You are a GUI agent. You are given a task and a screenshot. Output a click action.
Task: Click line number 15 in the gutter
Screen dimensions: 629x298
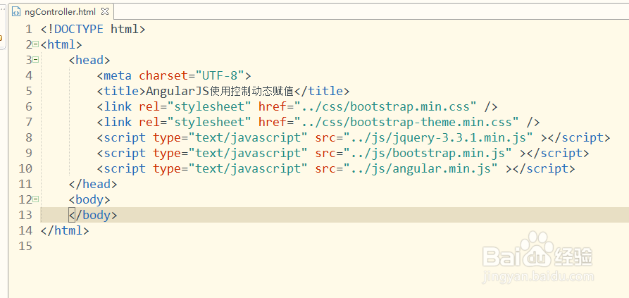(x=25, y=247)
